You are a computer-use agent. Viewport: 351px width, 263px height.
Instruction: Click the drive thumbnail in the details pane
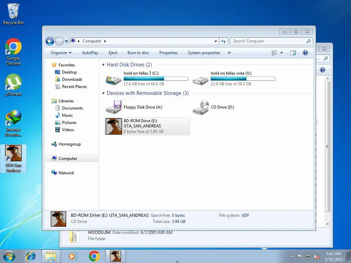pyautogui.click(x=58, y=219)
